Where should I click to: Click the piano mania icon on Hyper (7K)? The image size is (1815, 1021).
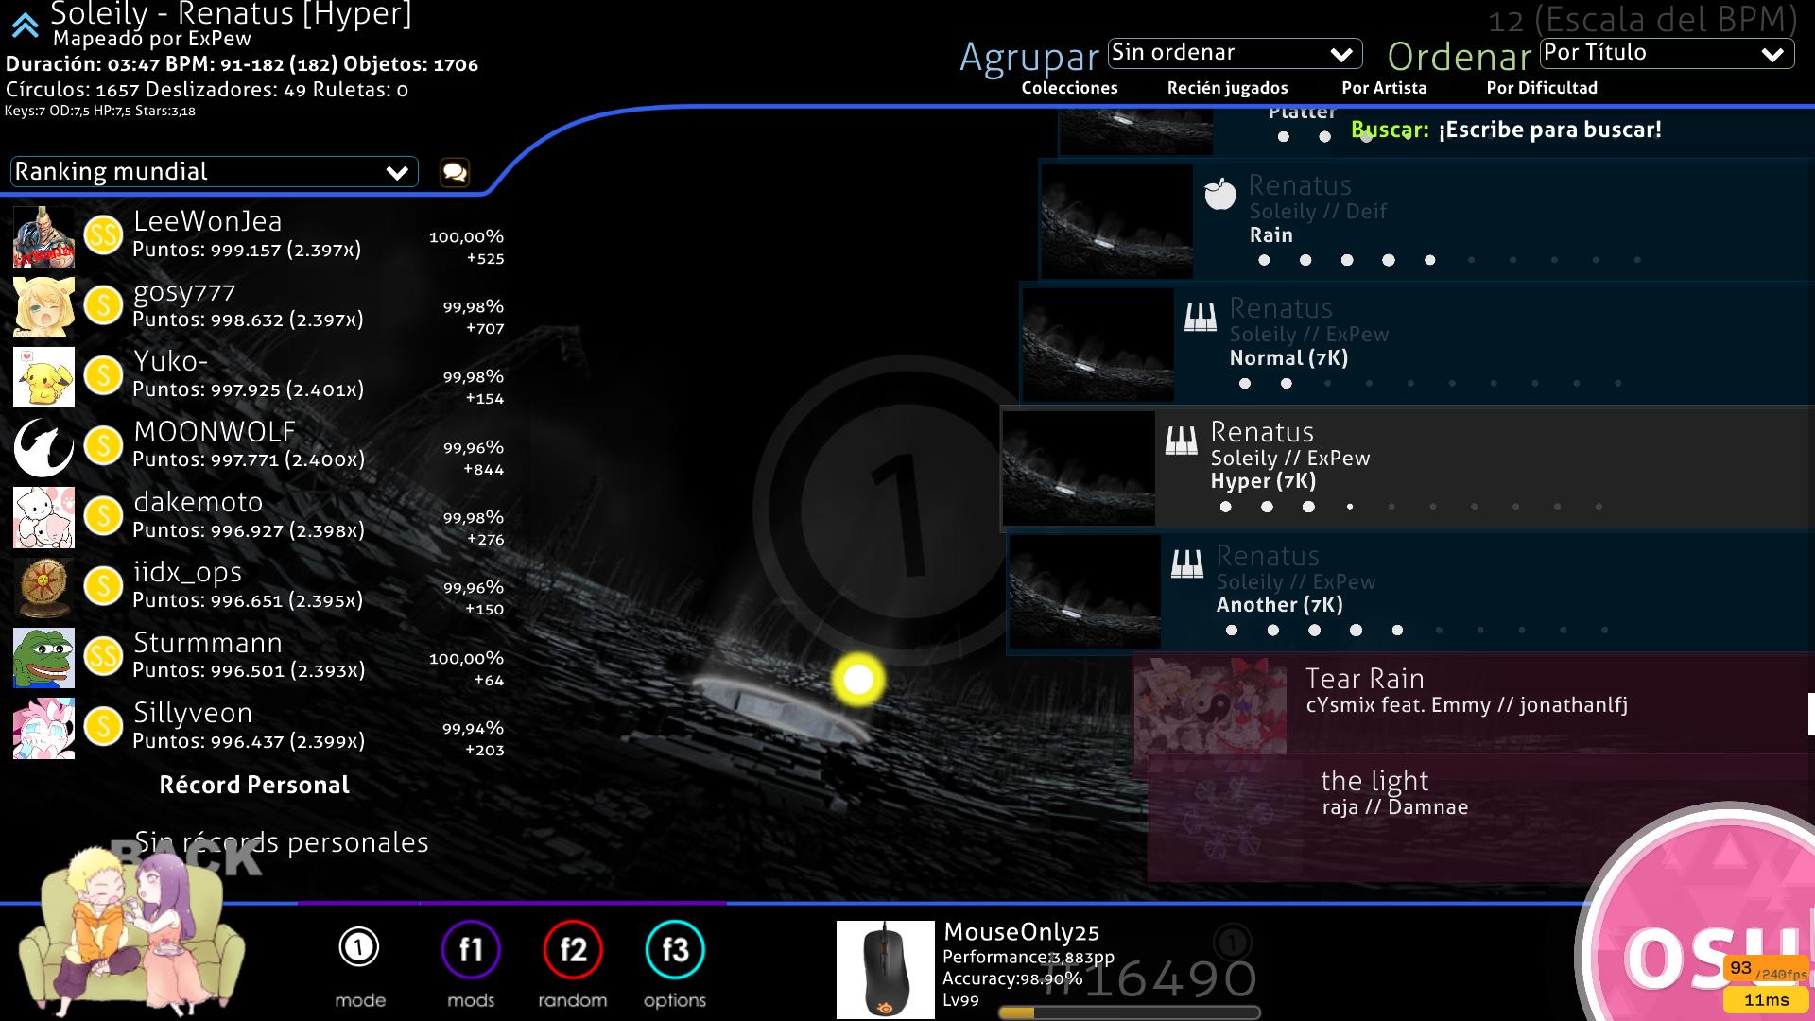click(1182, 441)
